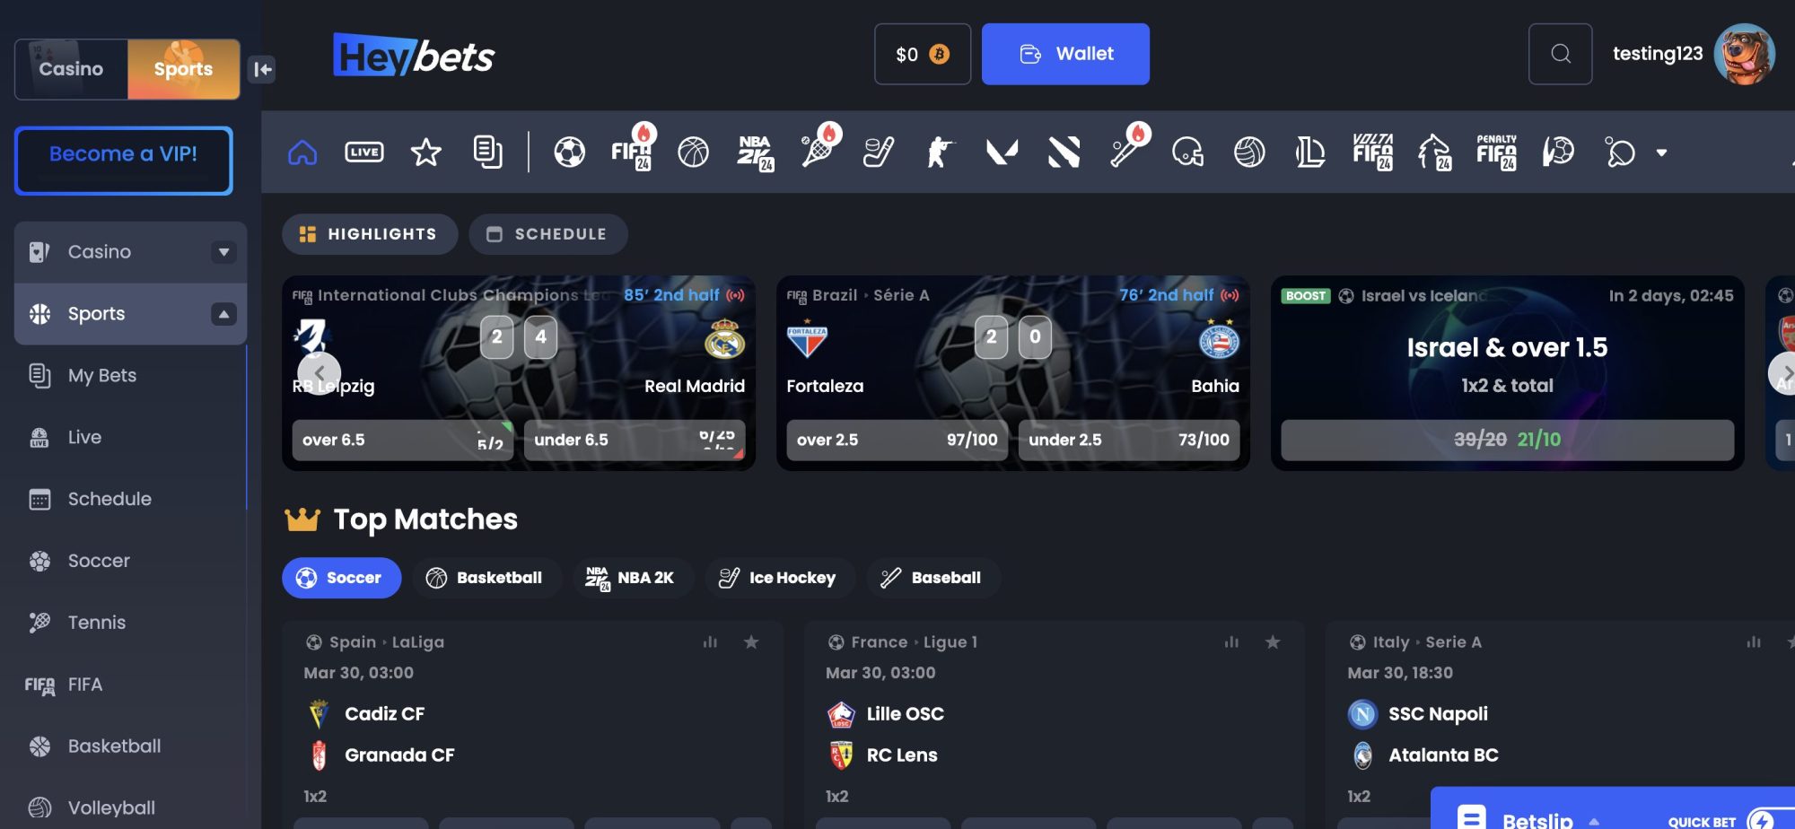
Task: Select the basketball icon in sports bar
Action: click(x=693, y=153)
